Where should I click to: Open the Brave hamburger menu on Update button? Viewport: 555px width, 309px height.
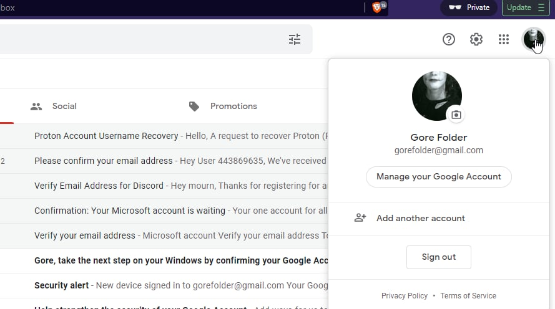[541, 7]
